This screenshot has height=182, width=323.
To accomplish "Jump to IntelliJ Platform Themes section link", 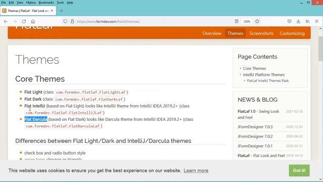I will pyautogui.click(x=263, y=75).
